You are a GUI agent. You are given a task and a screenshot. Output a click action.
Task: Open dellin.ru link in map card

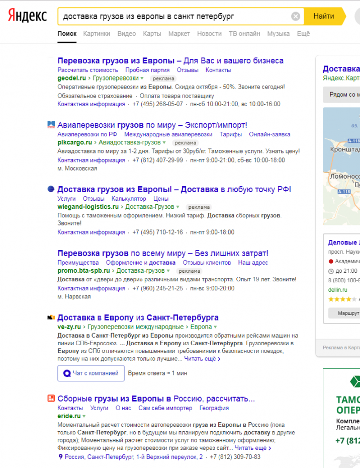pyautogui.click(x=338, y=290)
